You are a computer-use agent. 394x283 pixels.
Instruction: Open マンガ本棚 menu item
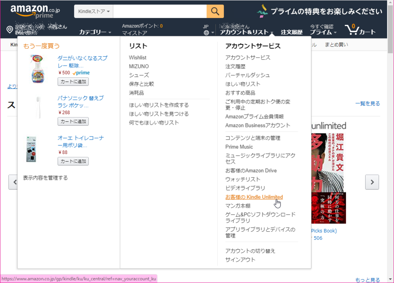238,206
